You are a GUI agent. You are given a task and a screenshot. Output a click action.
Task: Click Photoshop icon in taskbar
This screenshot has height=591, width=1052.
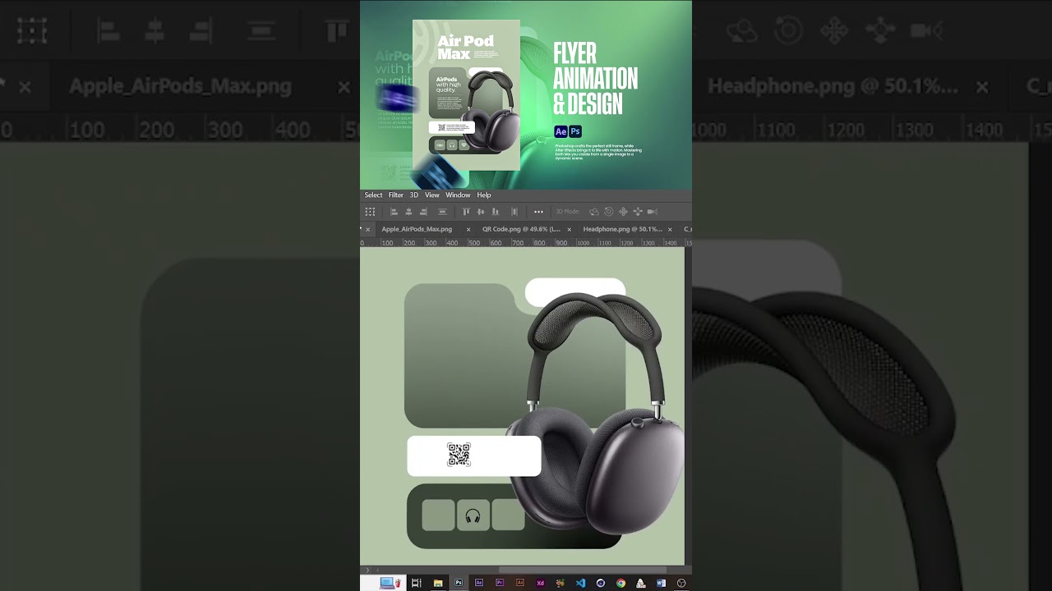tap(459, 583)
